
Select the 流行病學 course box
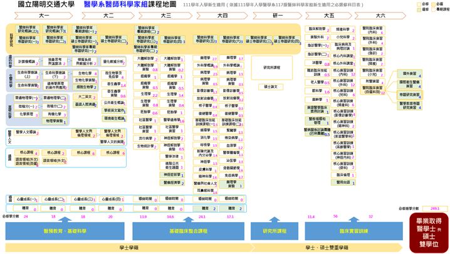click(145, 139)
